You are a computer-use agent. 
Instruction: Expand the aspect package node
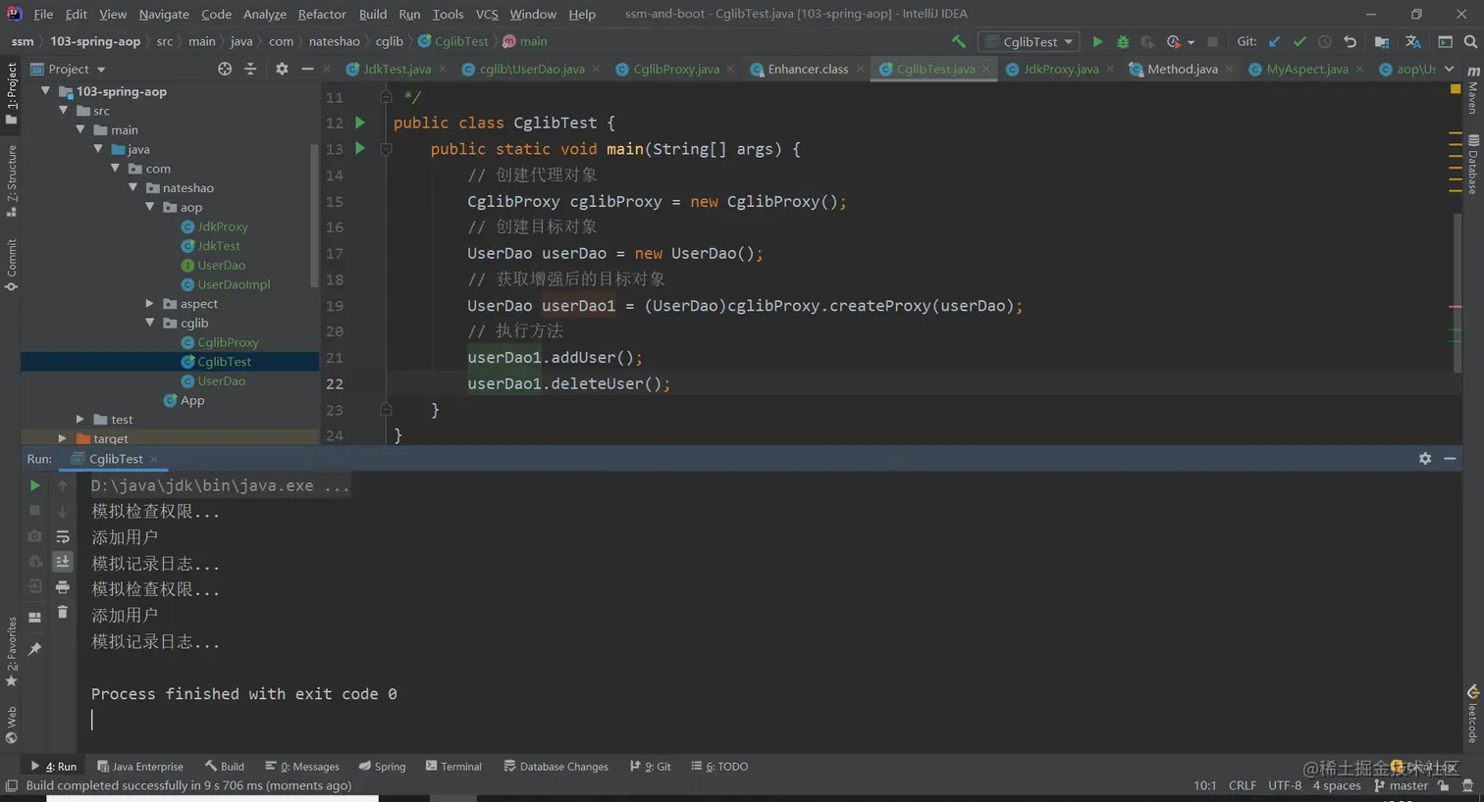coord(150,303)
